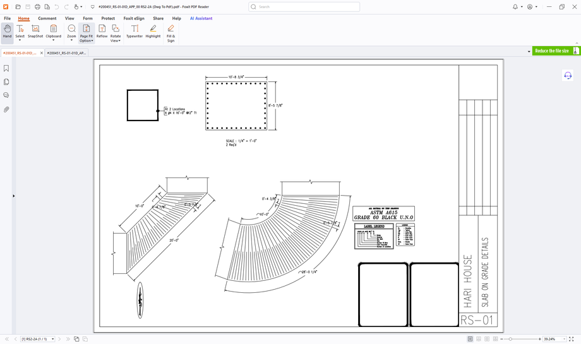
Task: Expand the left navigation panel arrow
Action: pos(14,196)
